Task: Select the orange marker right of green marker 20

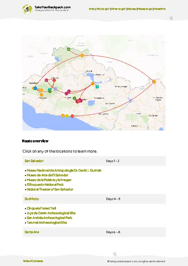Action: point(82,55)
